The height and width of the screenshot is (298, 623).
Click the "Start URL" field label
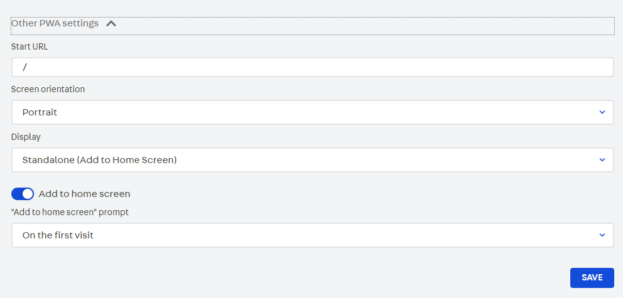click(30, 46)
